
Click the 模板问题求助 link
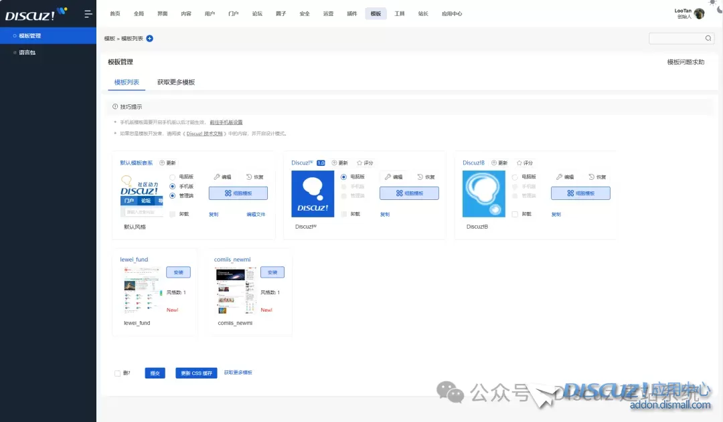click(x=686, y=62)
